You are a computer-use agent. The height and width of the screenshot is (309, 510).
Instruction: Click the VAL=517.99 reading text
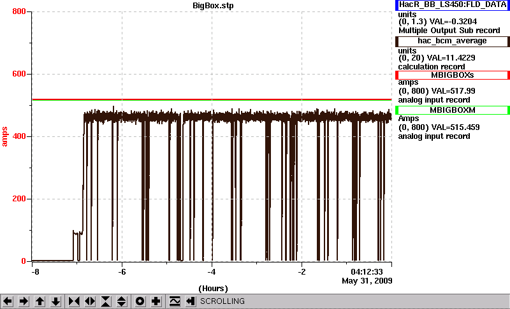453,91
